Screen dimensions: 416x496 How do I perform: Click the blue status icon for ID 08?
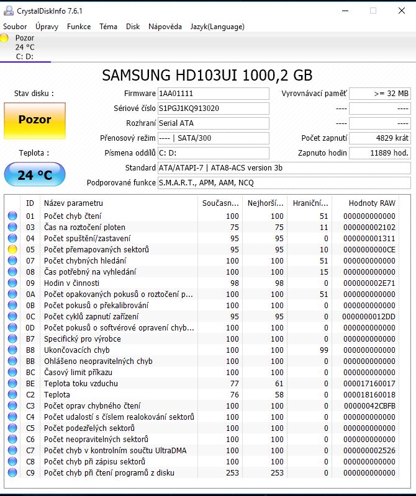click(x=12, y=272)
